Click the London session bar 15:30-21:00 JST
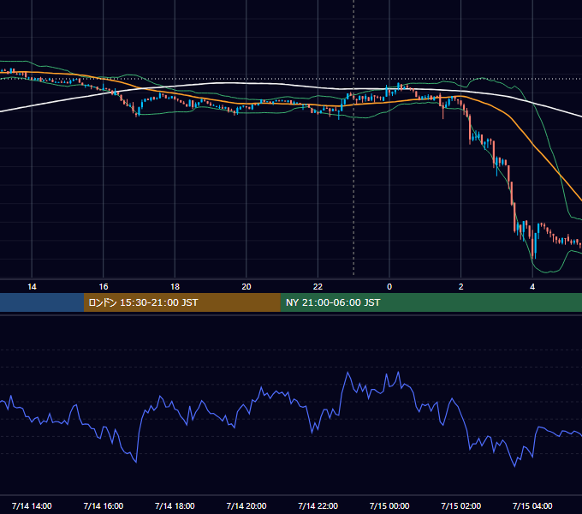The width and height of the screenshot is (582, 514). (181, 302)
